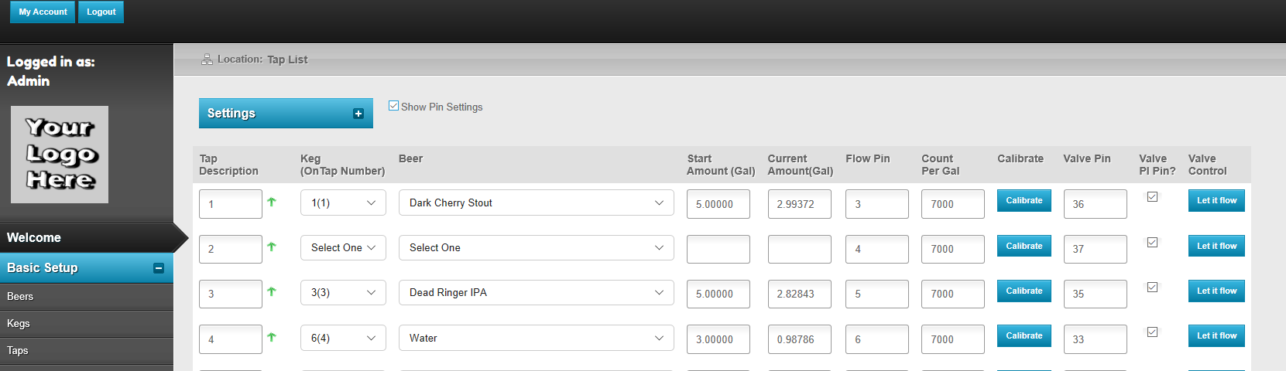Image resolution: width=1286 pixels, height=371 pixels.
Task: Toggle Valve PI Pin for tap 3
Action: (1152, 287)
